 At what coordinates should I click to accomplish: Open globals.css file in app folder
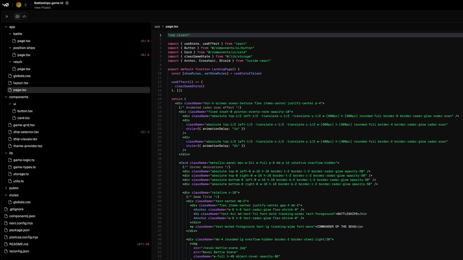tap(22, 76)
